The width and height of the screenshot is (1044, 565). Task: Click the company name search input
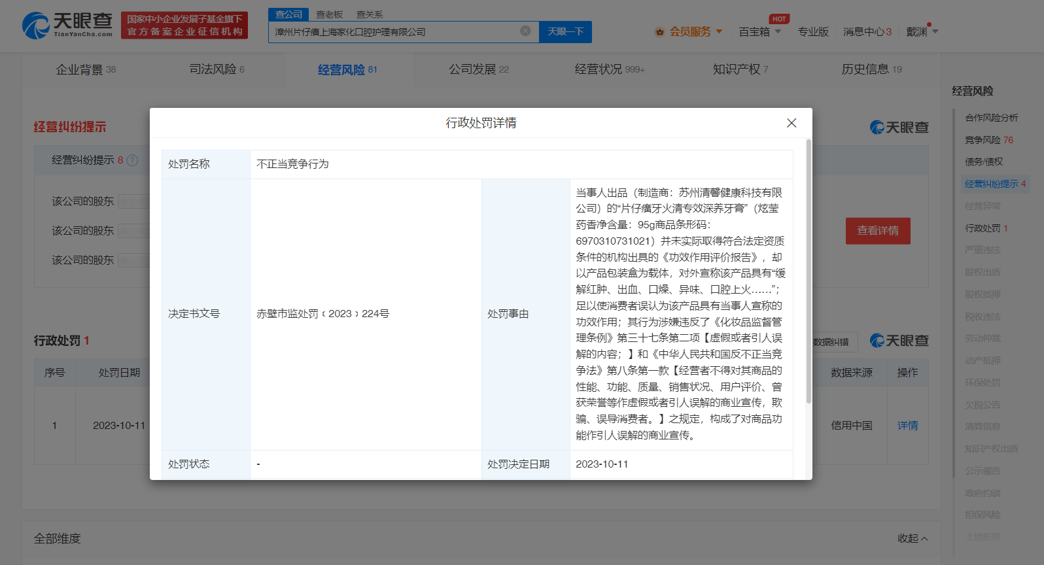coord(392,32)
